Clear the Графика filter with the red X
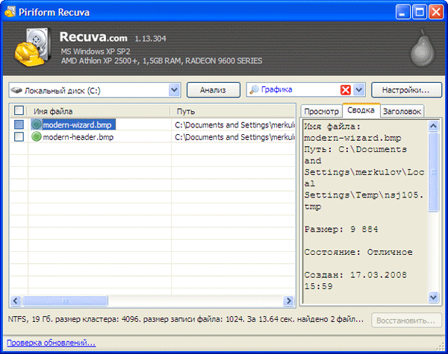 [x=346, y=90]
